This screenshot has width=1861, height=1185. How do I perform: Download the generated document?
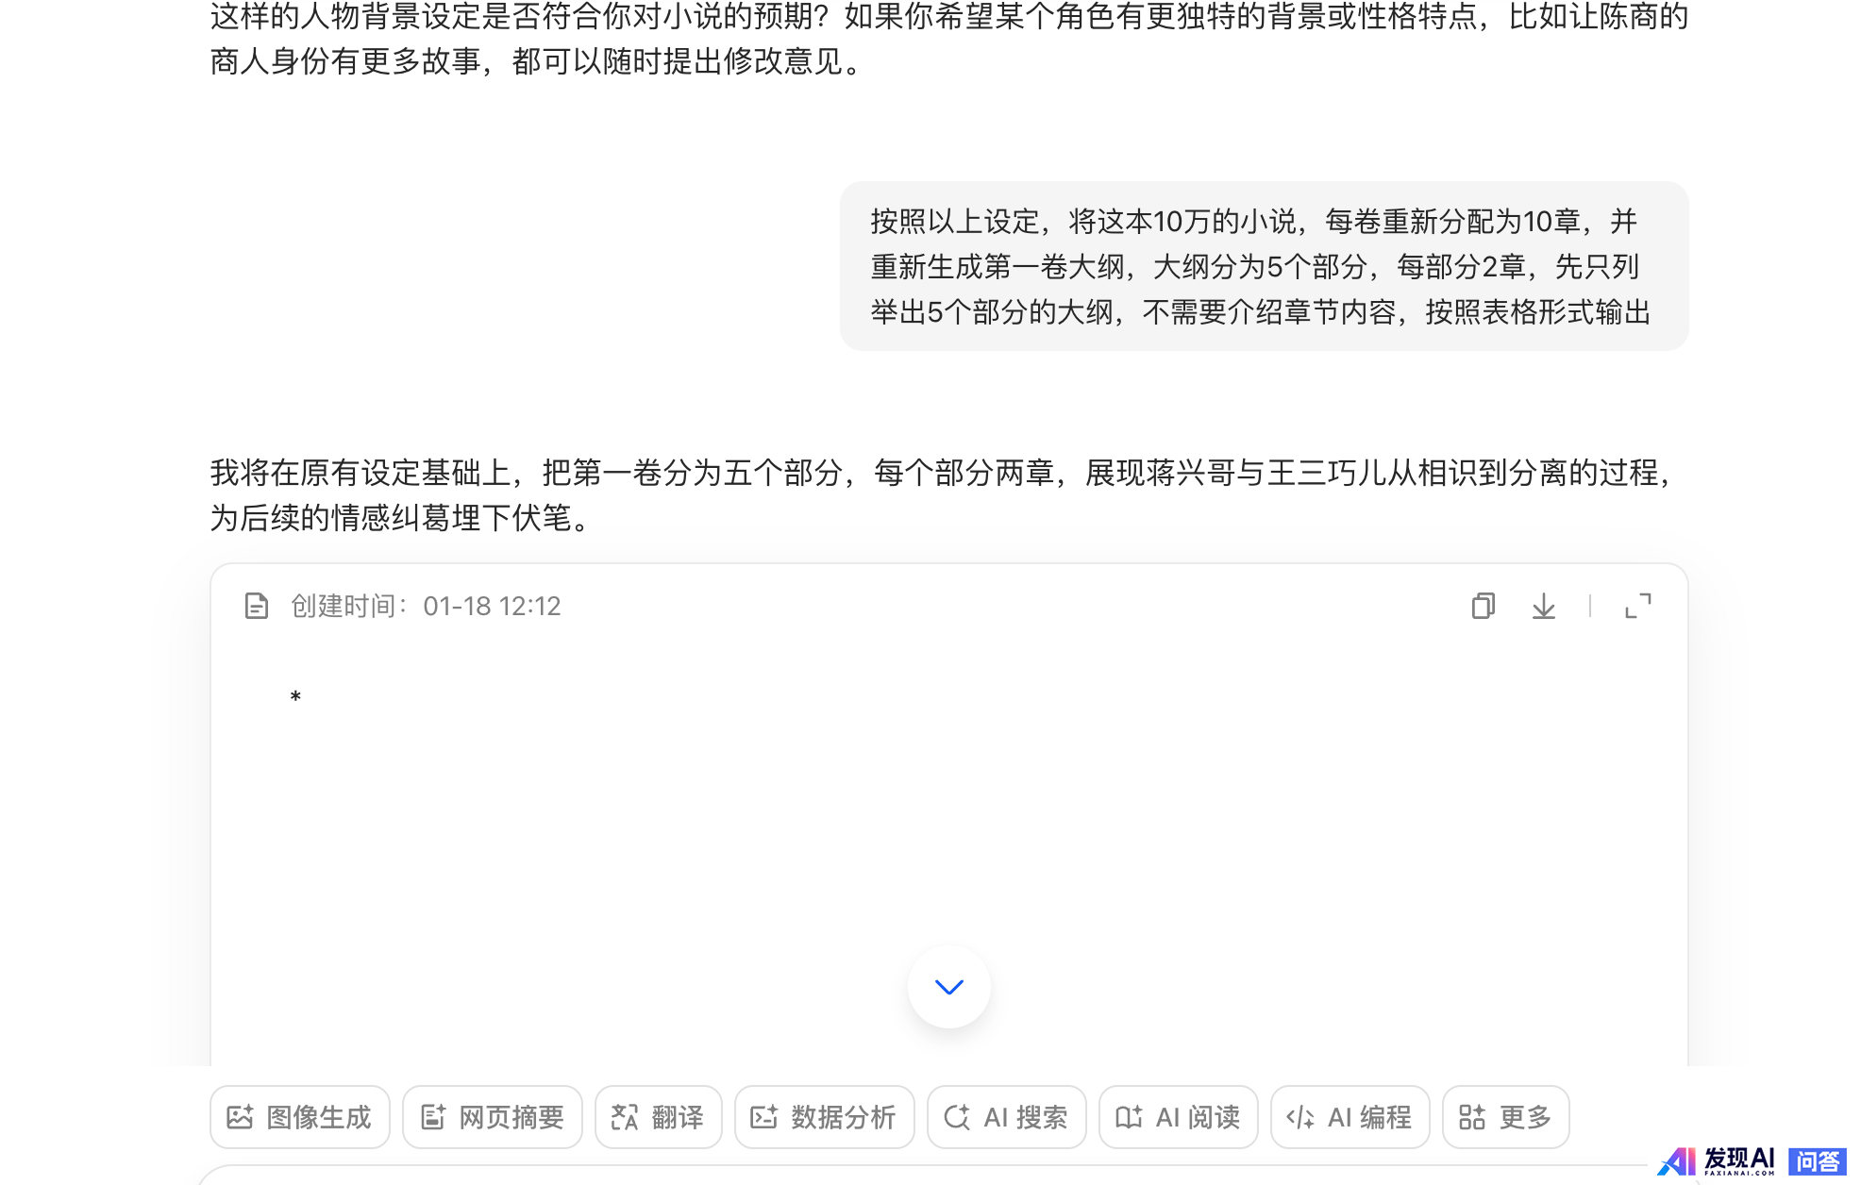[x=1543, y=606]
